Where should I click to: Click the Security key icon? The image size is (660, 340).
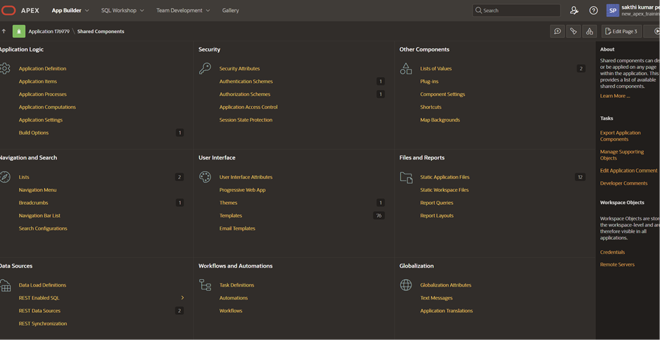tap(204, 68)
